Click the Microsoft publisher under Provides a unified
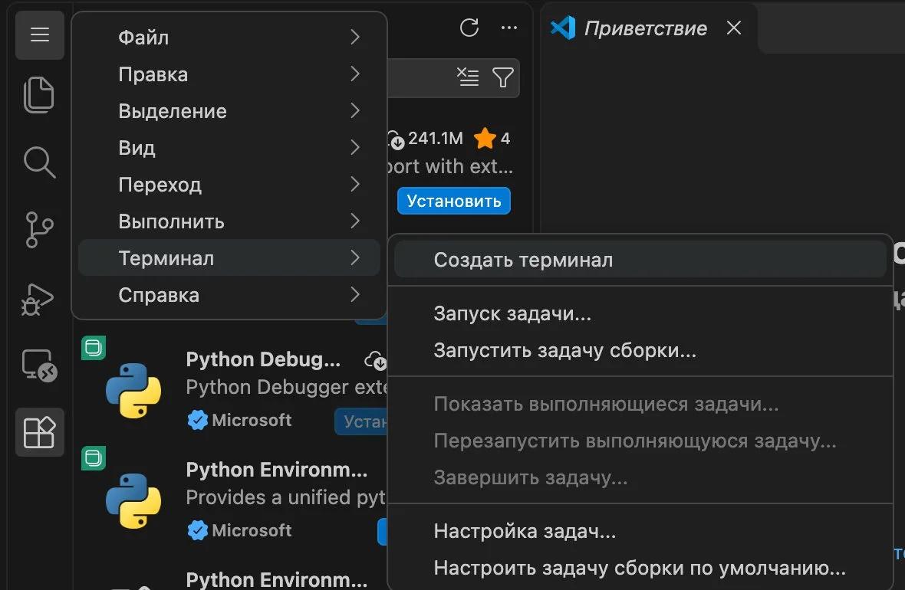905x590 pixels. (252, 530)
